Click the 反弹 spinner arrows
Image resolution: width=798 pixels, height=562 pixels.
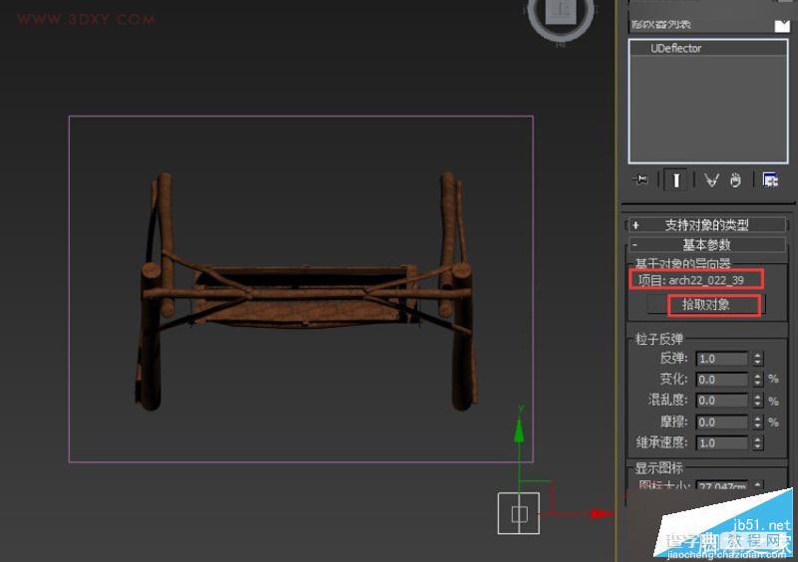(x=758, y=359)
